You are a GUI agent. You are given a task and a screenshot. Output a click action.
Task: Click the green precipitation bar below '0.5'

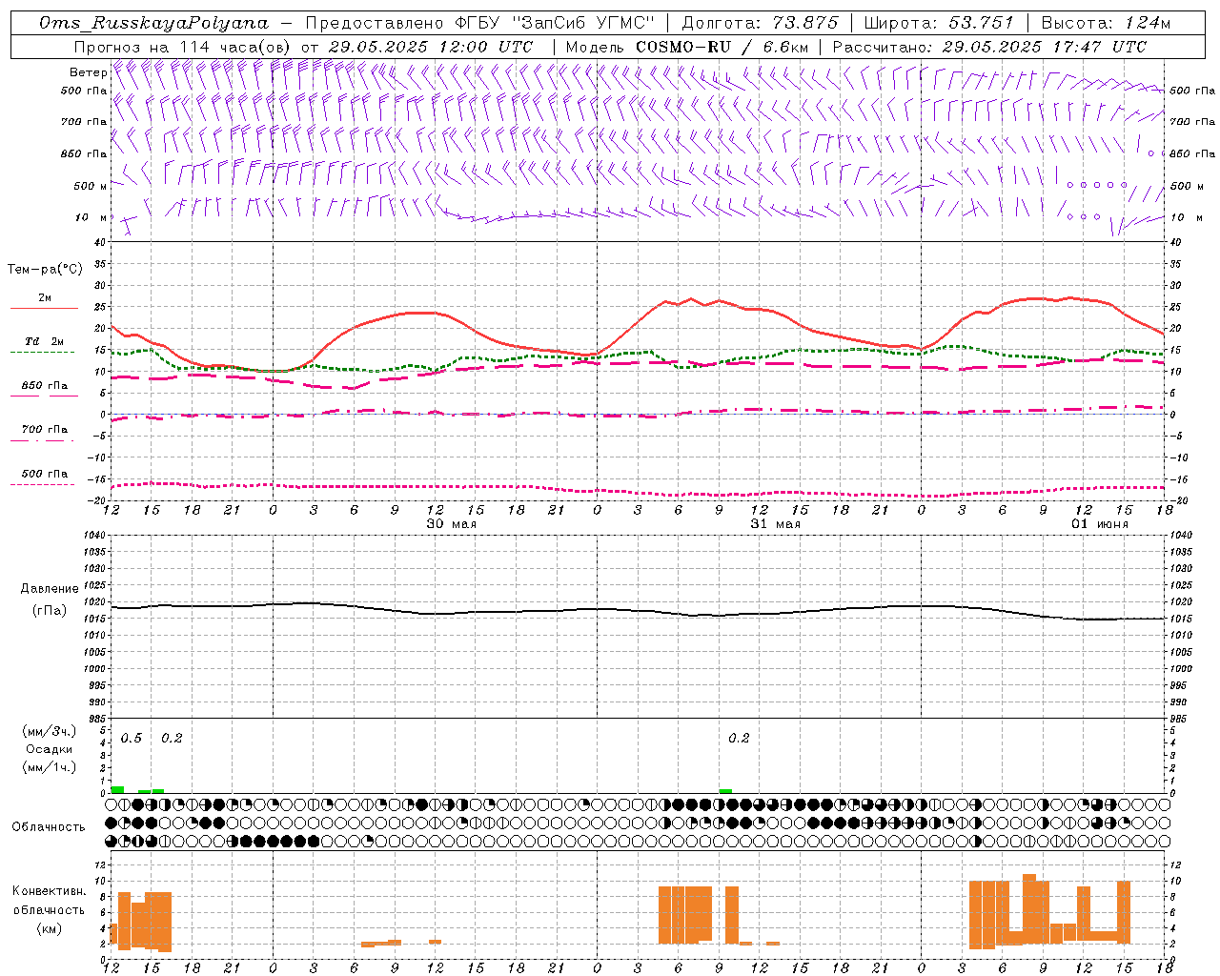pos(117,789)
